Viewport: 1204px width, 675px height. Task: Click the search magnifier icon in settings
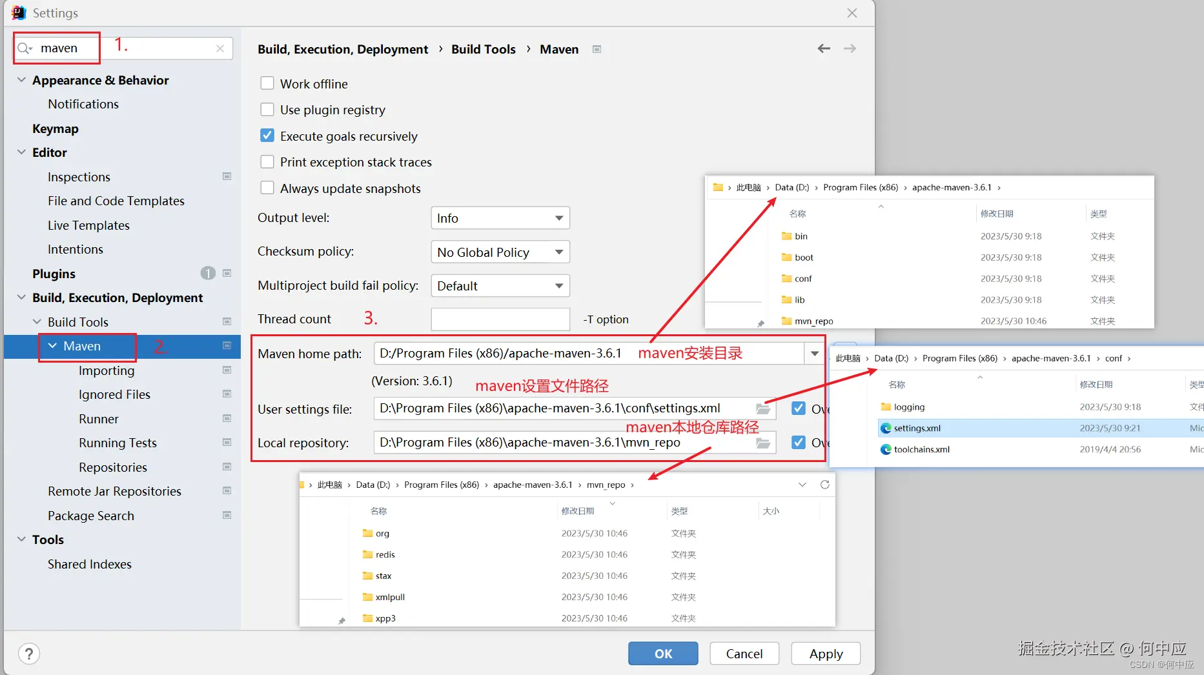click(25, 48)
